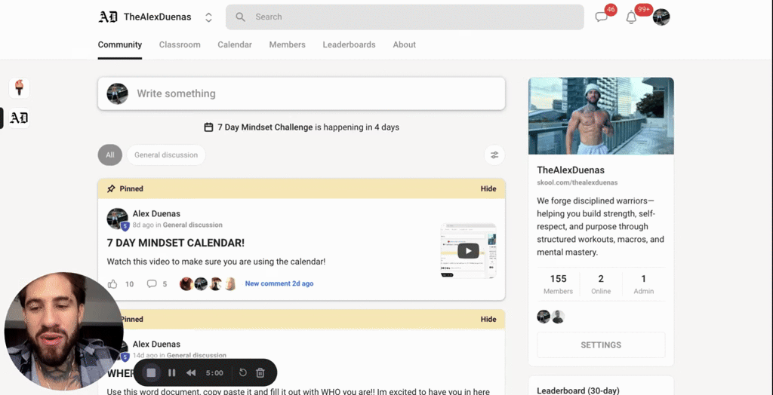Screen dimensions: 773x395
Task: Open the torch group in left sidebar
Action: tap(19, 88)
